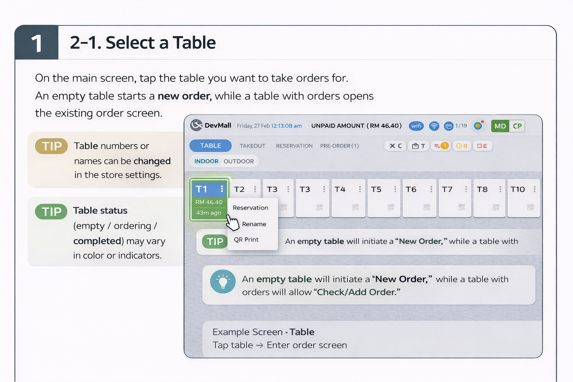Open the order list with badge 1

pyautogui.click(x=441, y=146)
